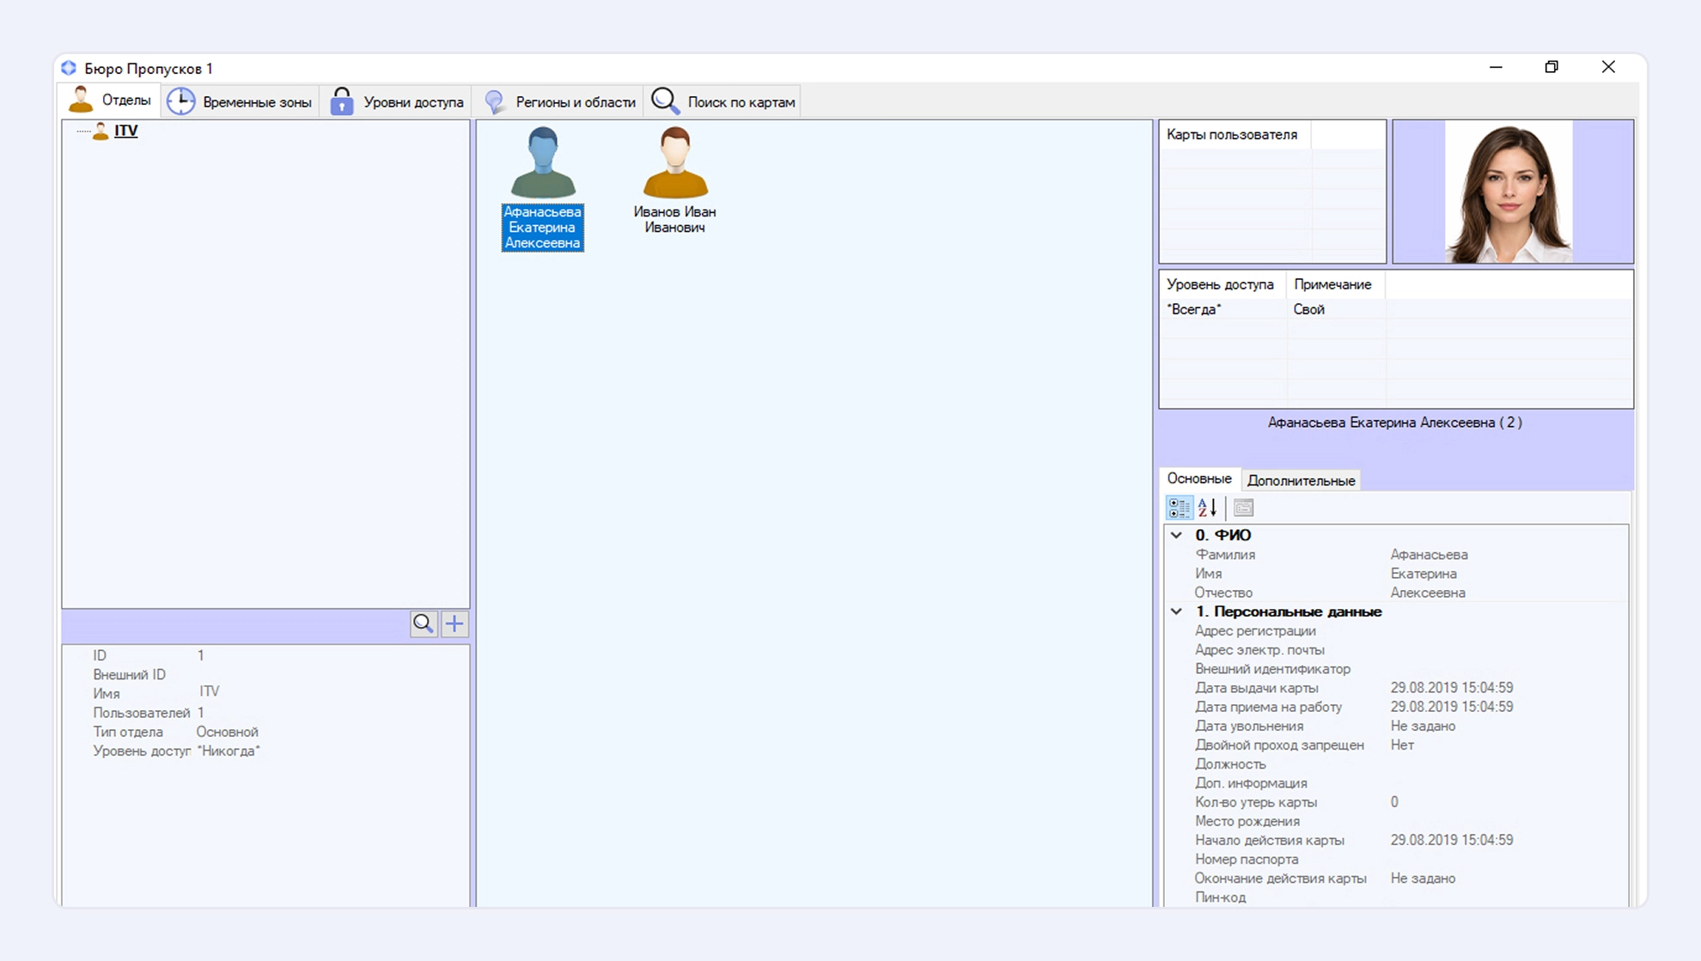This screenshot has width=1701, height=961.
Task: Collapse the 0. ФИО section
Action: (1176, 535)
